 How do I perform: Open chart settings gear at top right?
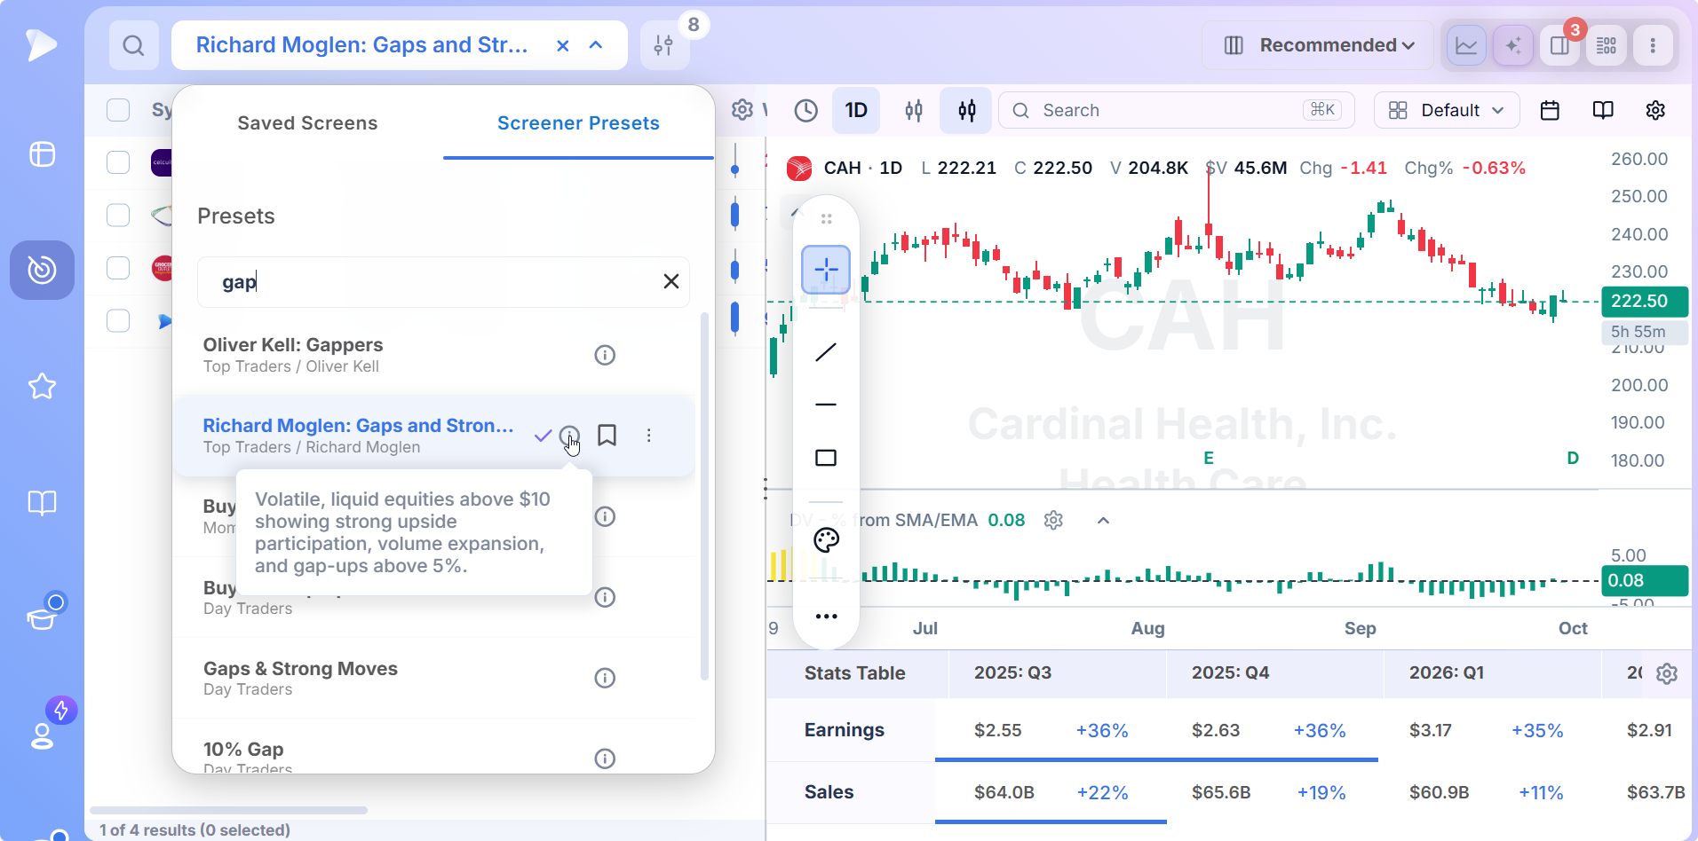pyautogui.click(x=1655, y=110)
